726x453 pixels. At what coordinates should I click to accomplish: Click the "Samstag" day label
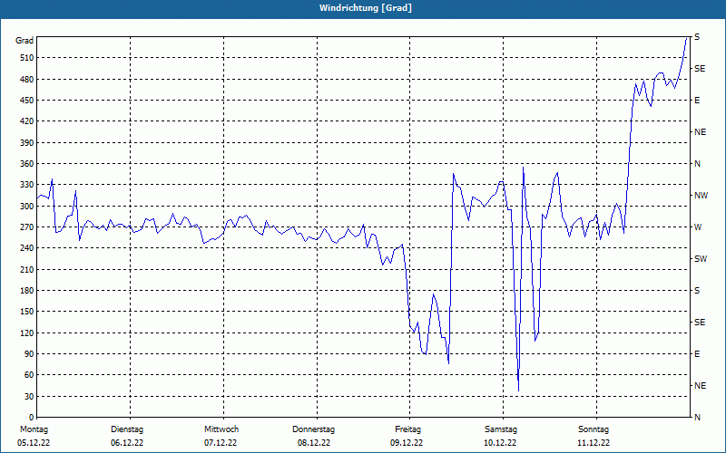click(501, 429)
